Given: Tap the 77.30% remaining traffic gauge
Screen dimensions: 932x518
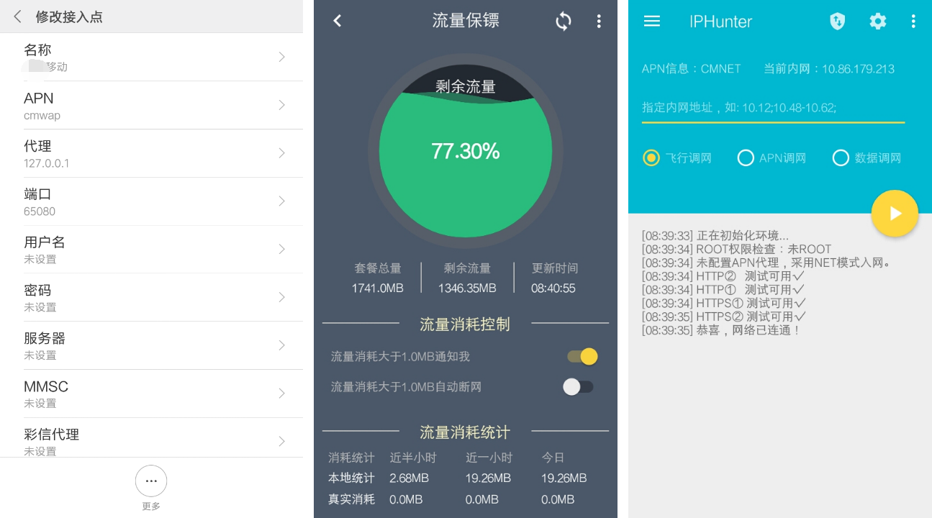Looking at the screenshot, I should tap(466, 151).
